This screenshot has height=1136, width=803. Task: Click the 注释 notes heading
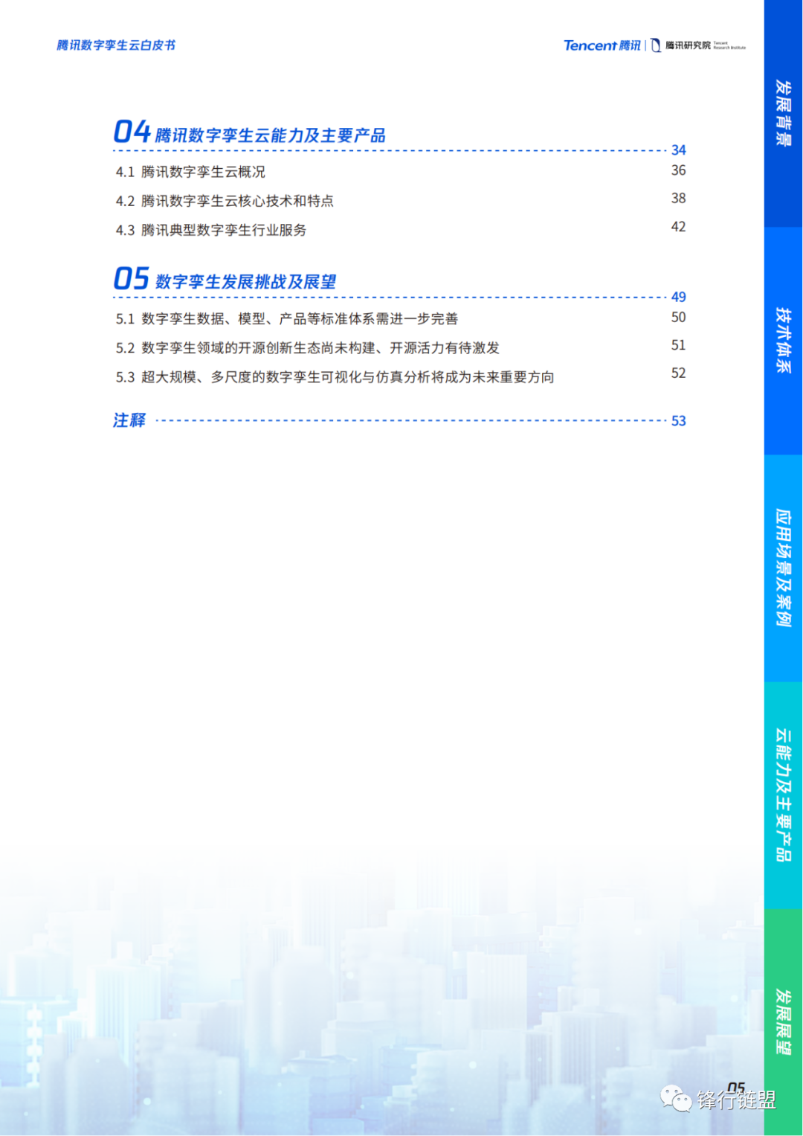point(129,420)
